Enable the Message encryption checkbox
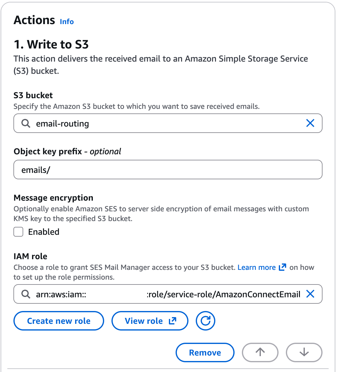 [19, 232]
